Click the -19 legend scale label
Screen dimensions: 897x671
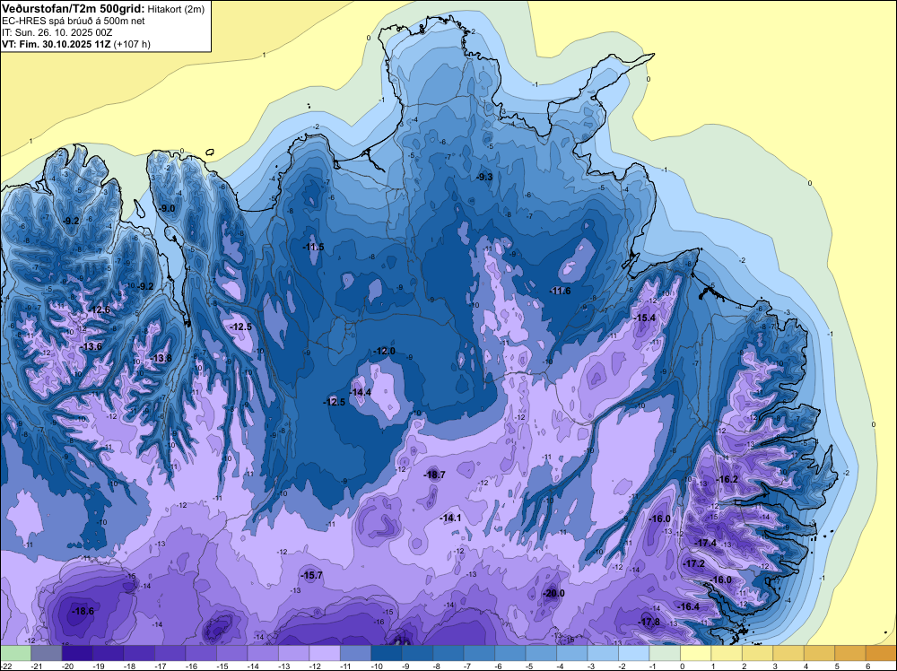97,666
